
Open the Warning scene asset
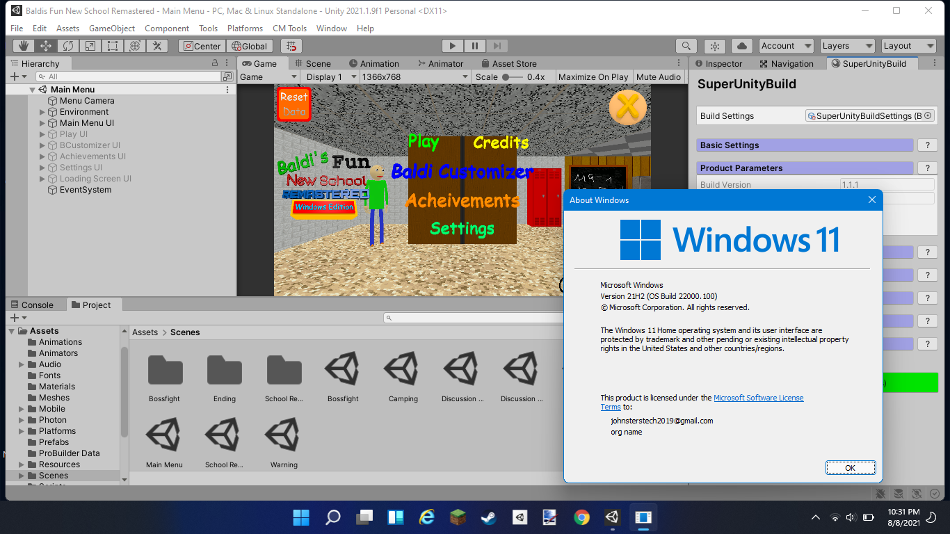pos(284,442)
